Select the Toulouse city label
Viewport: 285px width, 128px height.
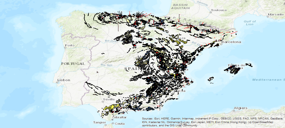pyautogui.click(x=219, y=10)
